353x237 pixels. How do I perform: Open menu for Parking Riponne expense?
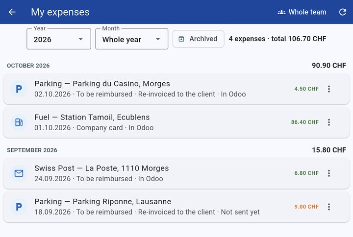(329, 207)
